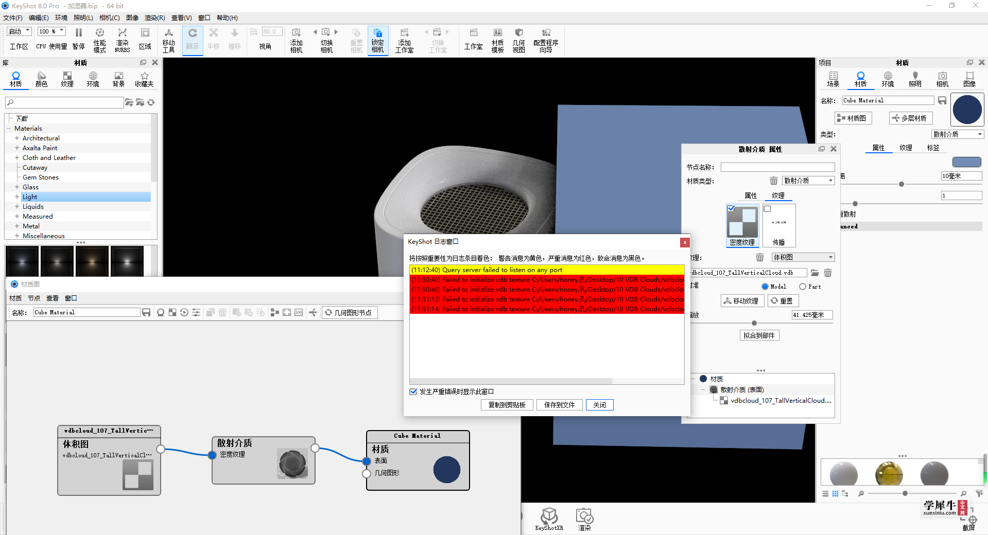Open the 帮助(H) menu

coord(227,17)
